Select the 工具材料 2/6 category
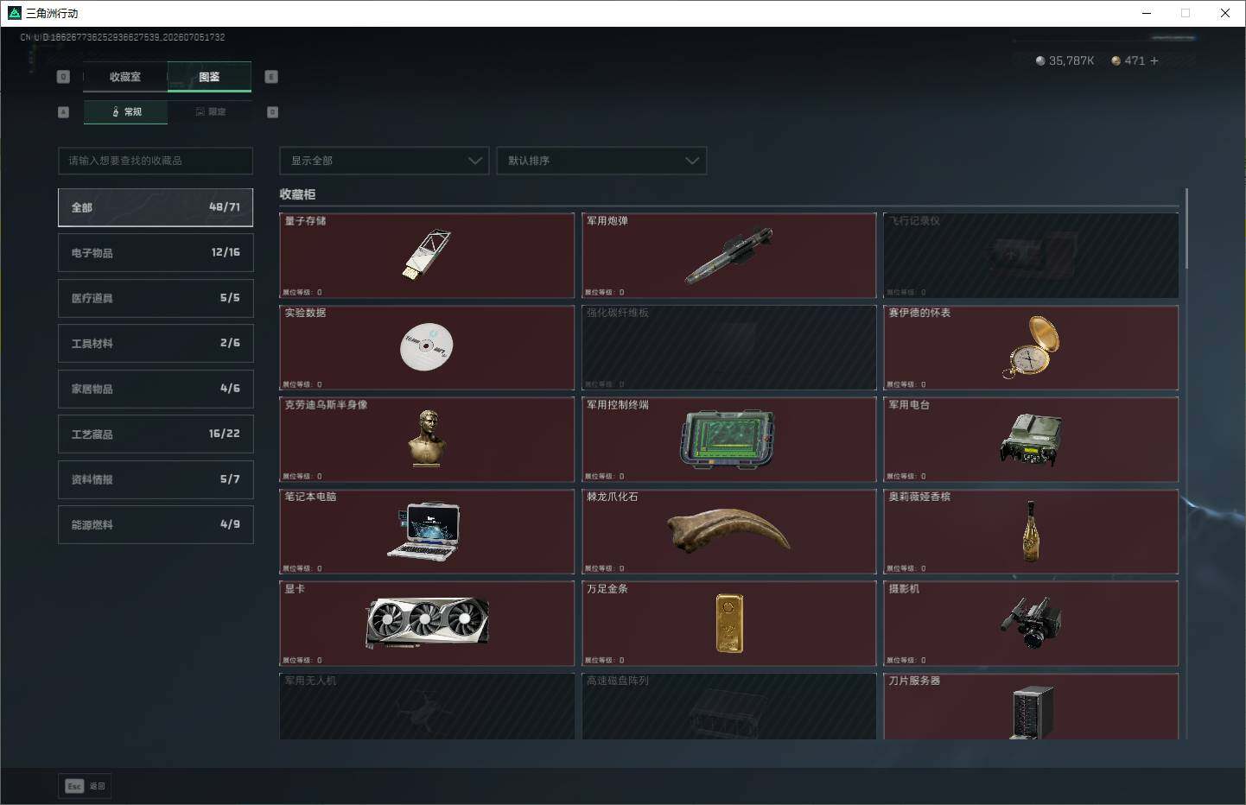The image size is (1246, 805). point(156,343)
